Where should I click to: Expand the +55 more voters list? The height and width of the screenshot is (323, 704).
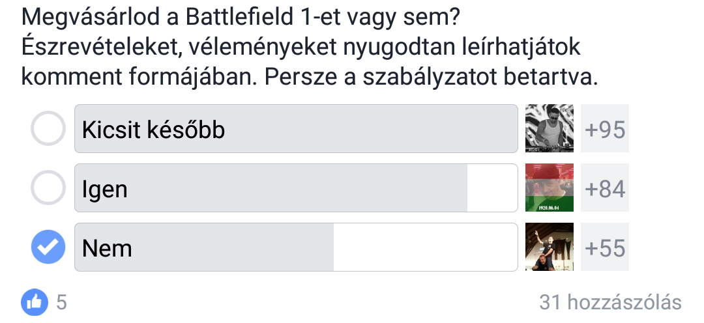605,247
